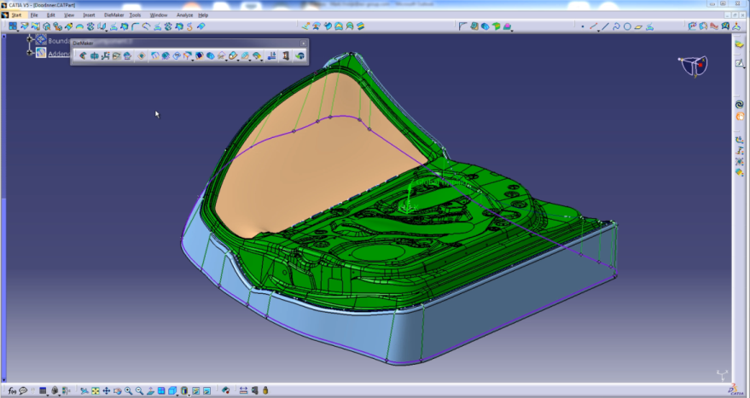Screen dimensions: 750x398
Task: Close the floating DieMaker toolbar
Action: pos(303,43)
